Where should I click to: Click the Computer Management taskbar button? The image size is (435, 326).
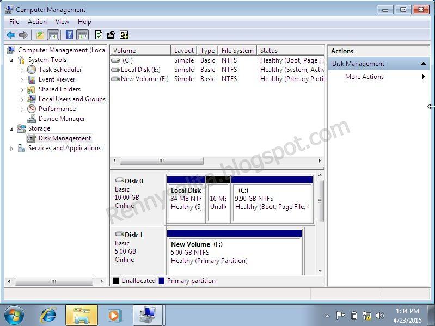click(x=148, y=315)
